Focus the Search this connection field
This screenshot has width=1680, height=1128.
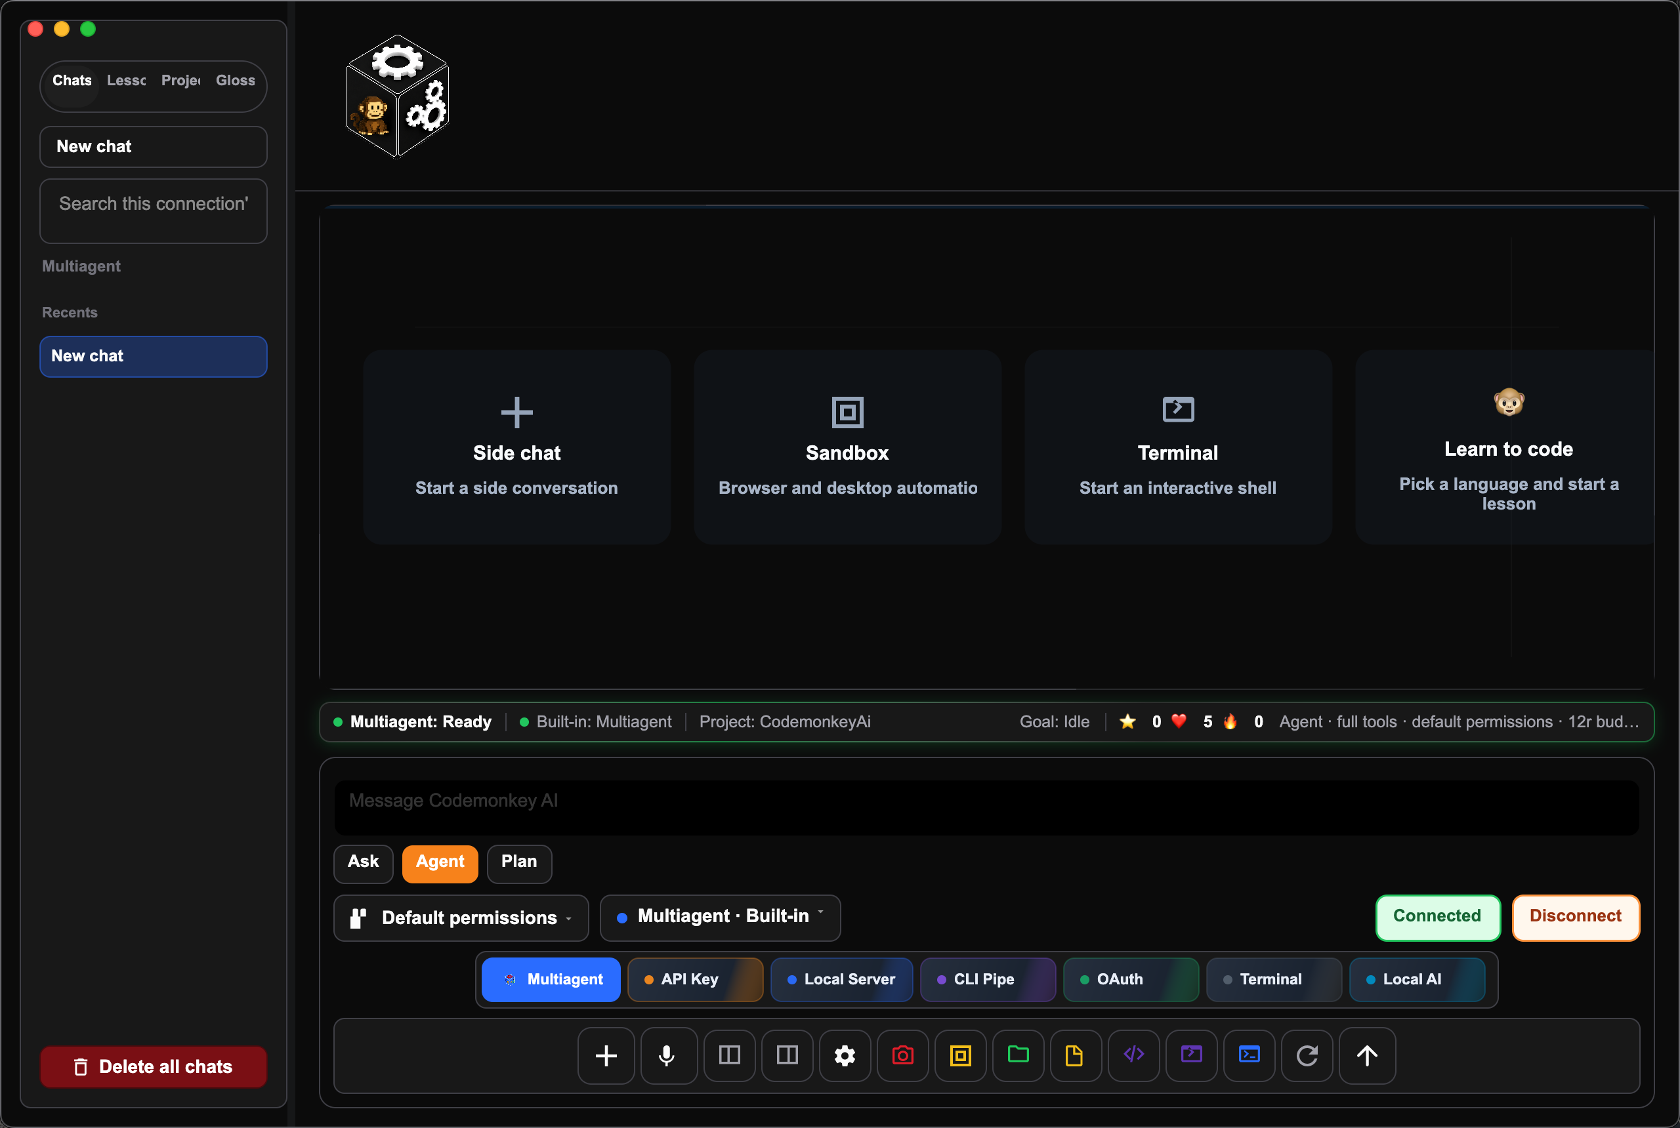[x=154, y=211]
